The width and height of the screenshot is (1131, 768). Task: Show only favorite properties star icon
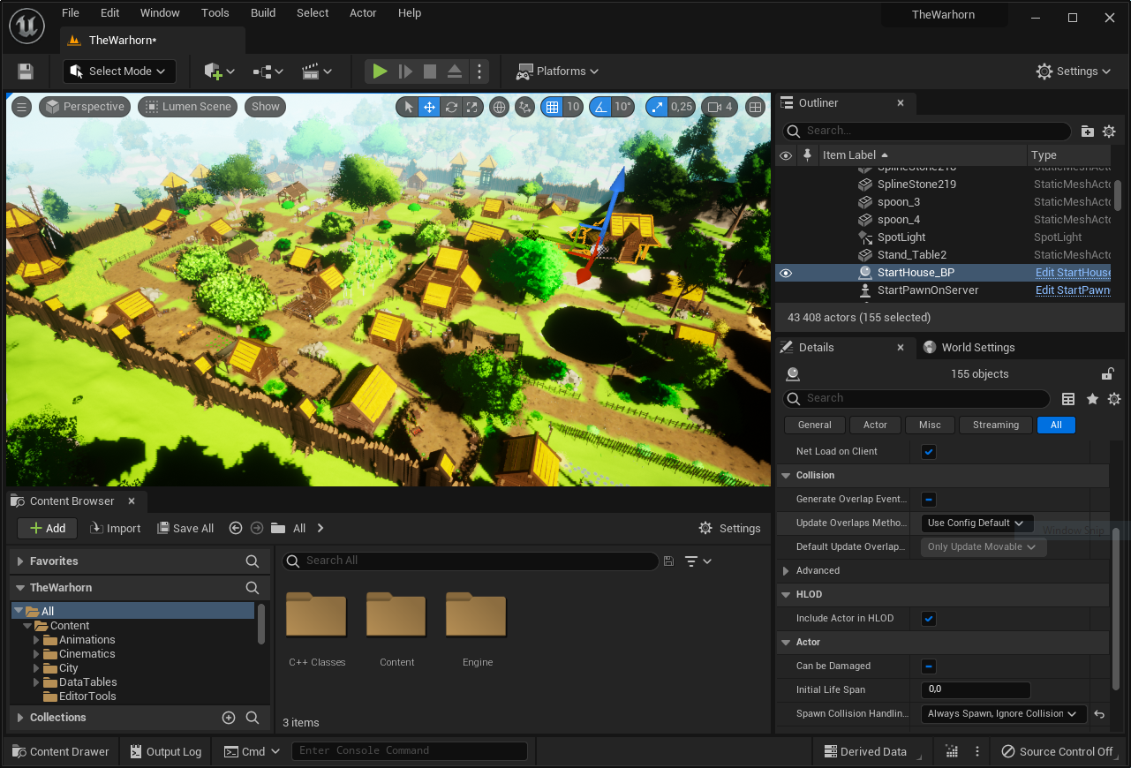click(1092, 399)
